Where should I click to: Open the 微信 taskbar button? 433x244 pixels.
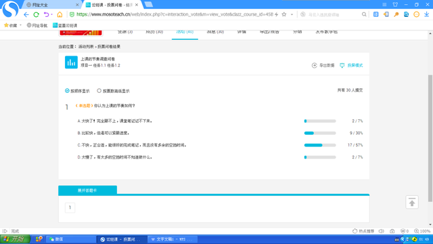pyautogui.click(x=71, y=239)
